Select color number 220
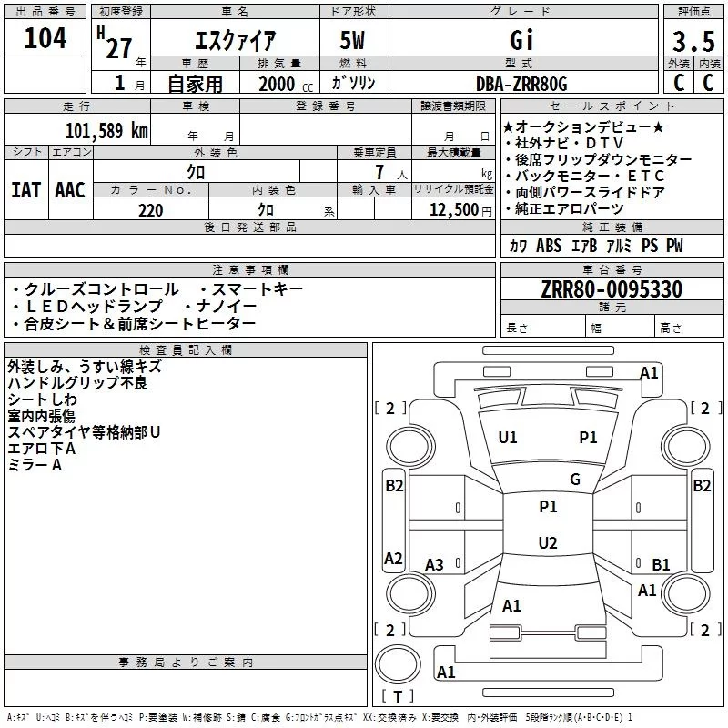 click(151, 210)
